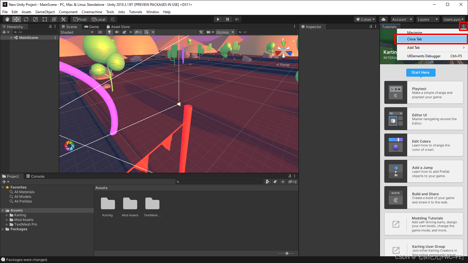
Task: Open the Shaded draw mode dropdown
Action: 77,32
